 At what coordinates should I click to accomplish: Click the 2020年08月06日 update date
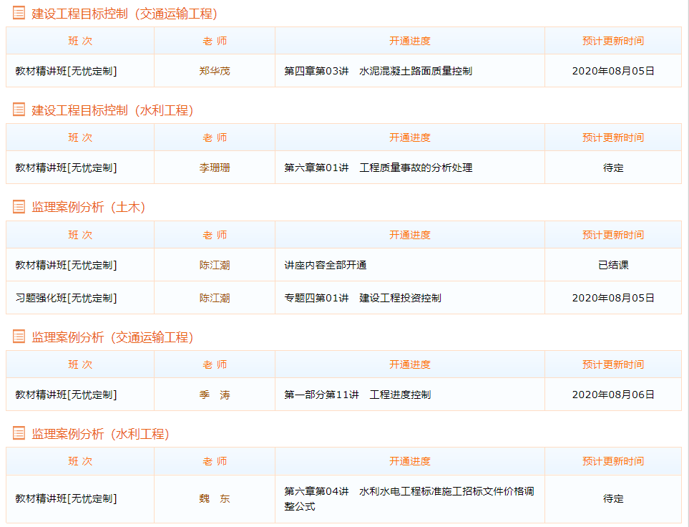[613, 395]
